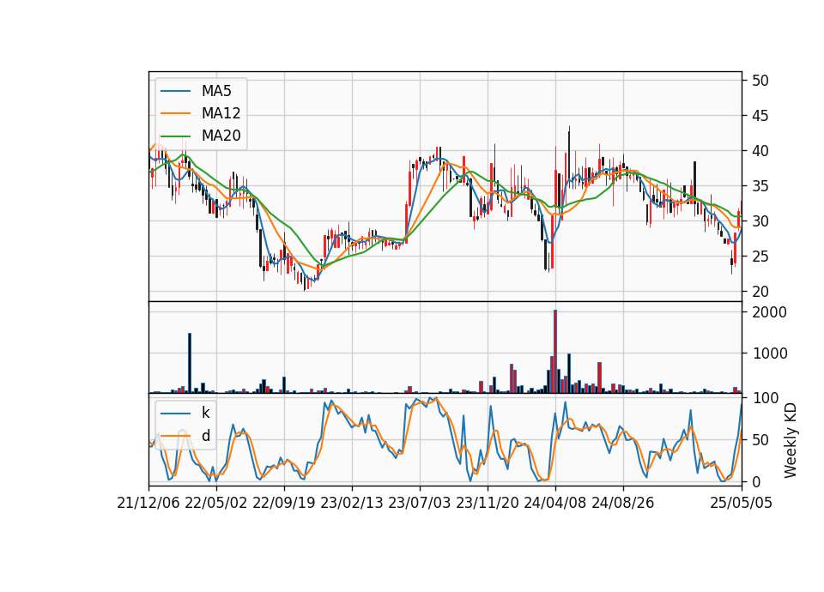Click the 23/11/20 date label
This screenshot has width=824, height=592.
[x=488, y=503]
